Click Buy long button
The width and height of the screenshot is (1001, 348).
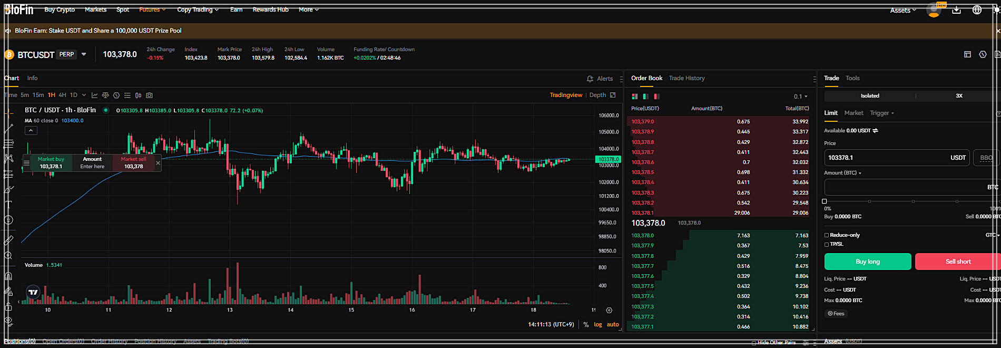tap(868, 262)
